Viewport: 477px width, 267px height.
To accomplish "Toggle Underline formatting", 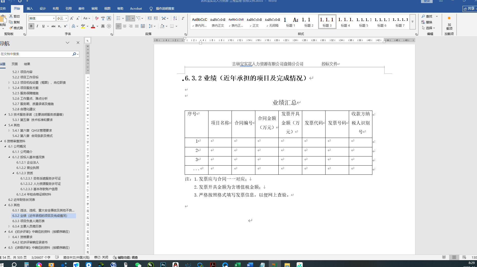I will click(x=43, y=26).
